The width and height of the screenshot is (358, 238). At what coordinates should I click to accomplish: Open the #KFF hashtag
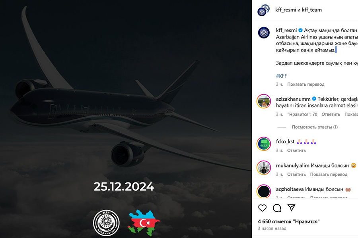(x=281, y=76)
